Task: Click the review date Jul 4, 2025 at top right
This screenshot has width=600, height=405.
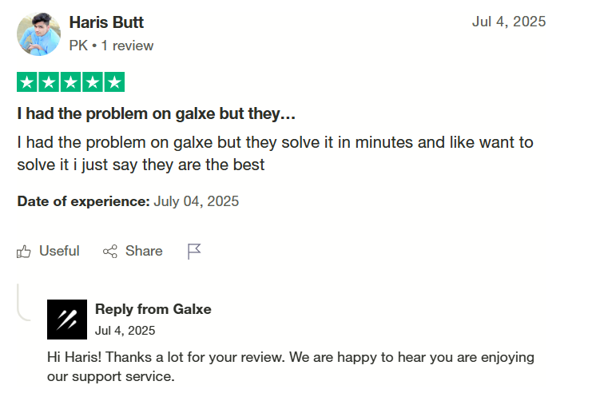Action: click(509, 22)
